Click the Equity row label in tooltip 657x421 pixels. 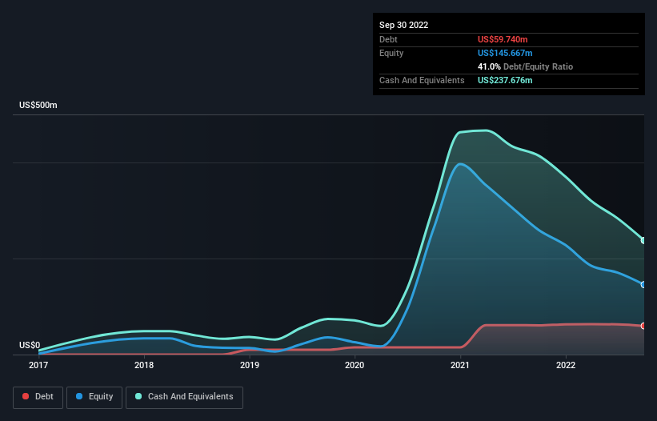[391, 53]
